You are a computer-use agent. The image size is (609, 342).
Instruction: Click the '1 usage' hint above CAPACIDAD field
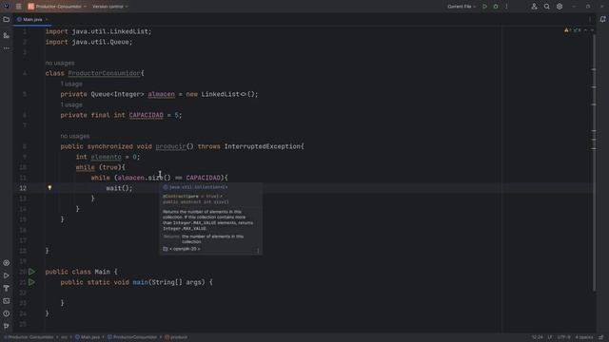pos(71,104)
